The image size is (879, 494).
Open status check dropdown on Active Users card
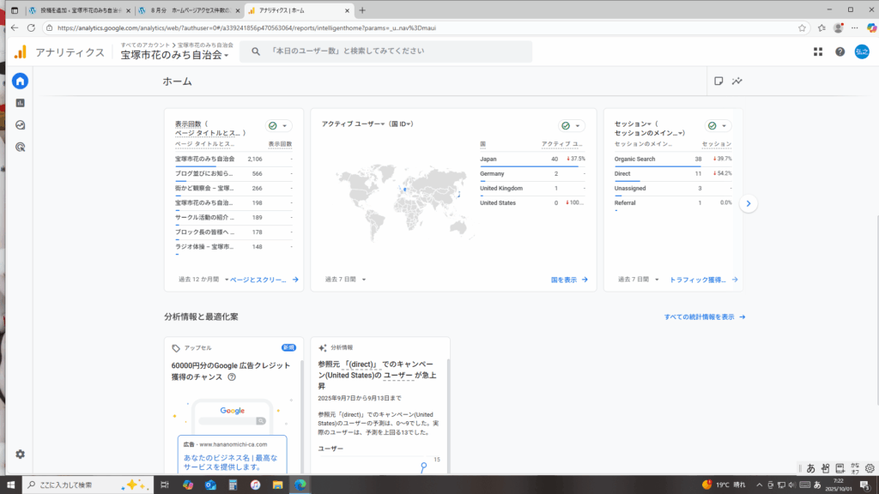click(x=572, y=125)
